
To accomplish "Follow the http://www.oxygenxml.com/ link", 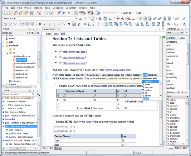I will pyautogui.click(x=115, y=70).
